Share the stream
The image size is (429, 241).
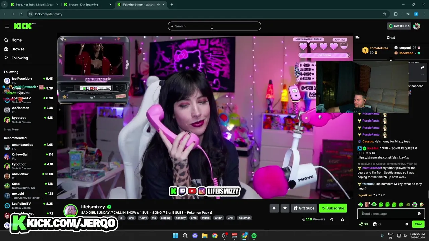(331, 219)
